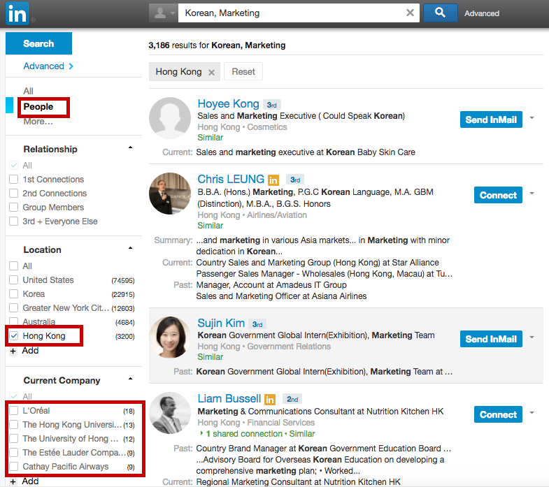Image resolution: width=549 pixels, height=487 pixels.
Task: Expand 1 shared connection for Liam Bussell
Action: click(x=241, y=434)
